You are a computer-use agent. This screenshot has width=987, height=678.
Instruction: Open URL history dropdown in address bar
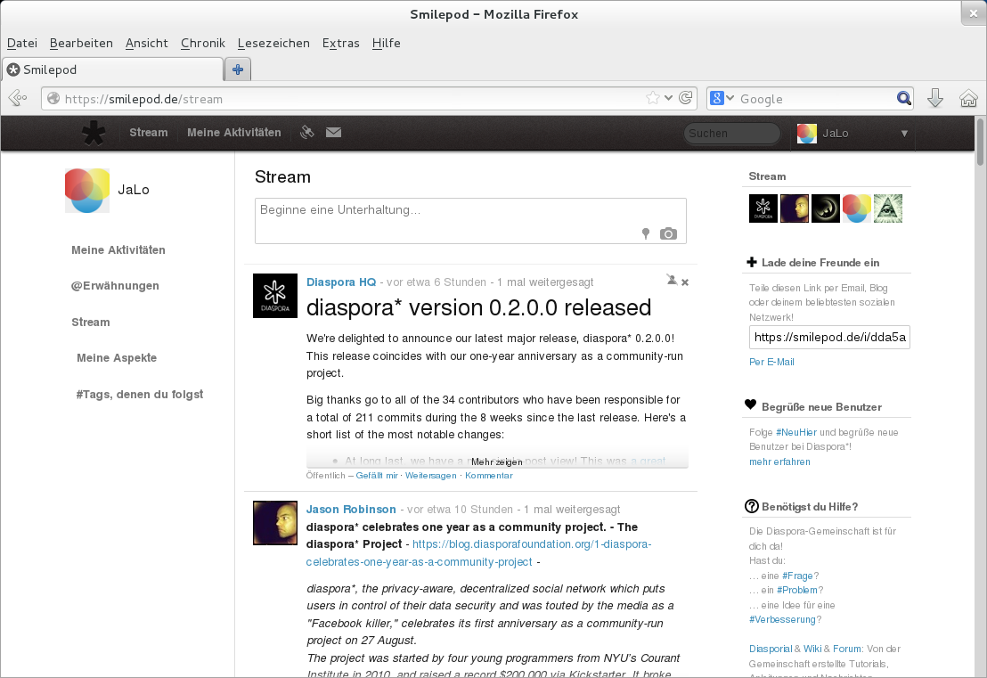pyautogui.click(x=669, y=98)
